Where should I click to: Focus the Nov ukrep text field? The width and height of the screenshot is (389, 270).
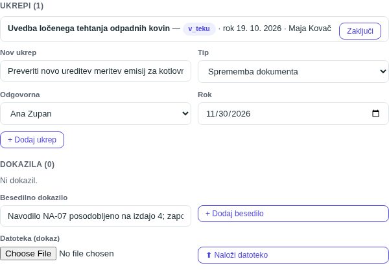click(95, 71)
